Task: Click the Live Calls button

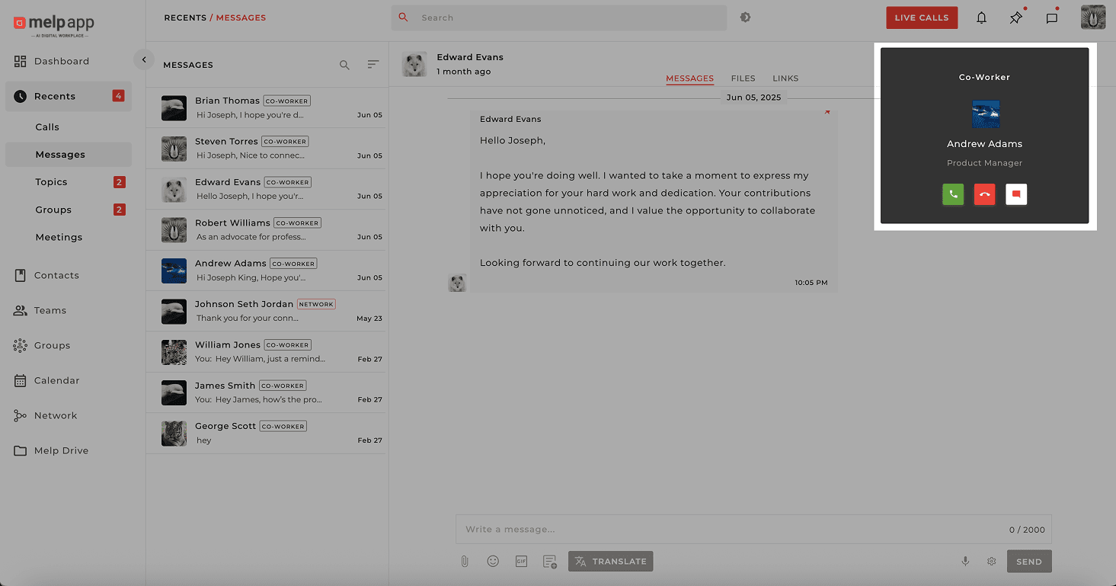Action: [x=921, y=18]
